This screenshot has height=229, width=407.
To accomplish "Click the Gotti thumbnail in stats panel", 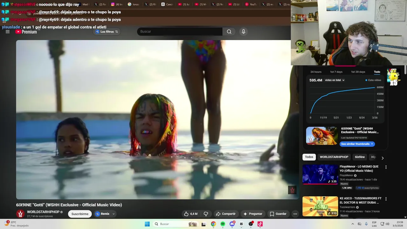I will point(322,136).
